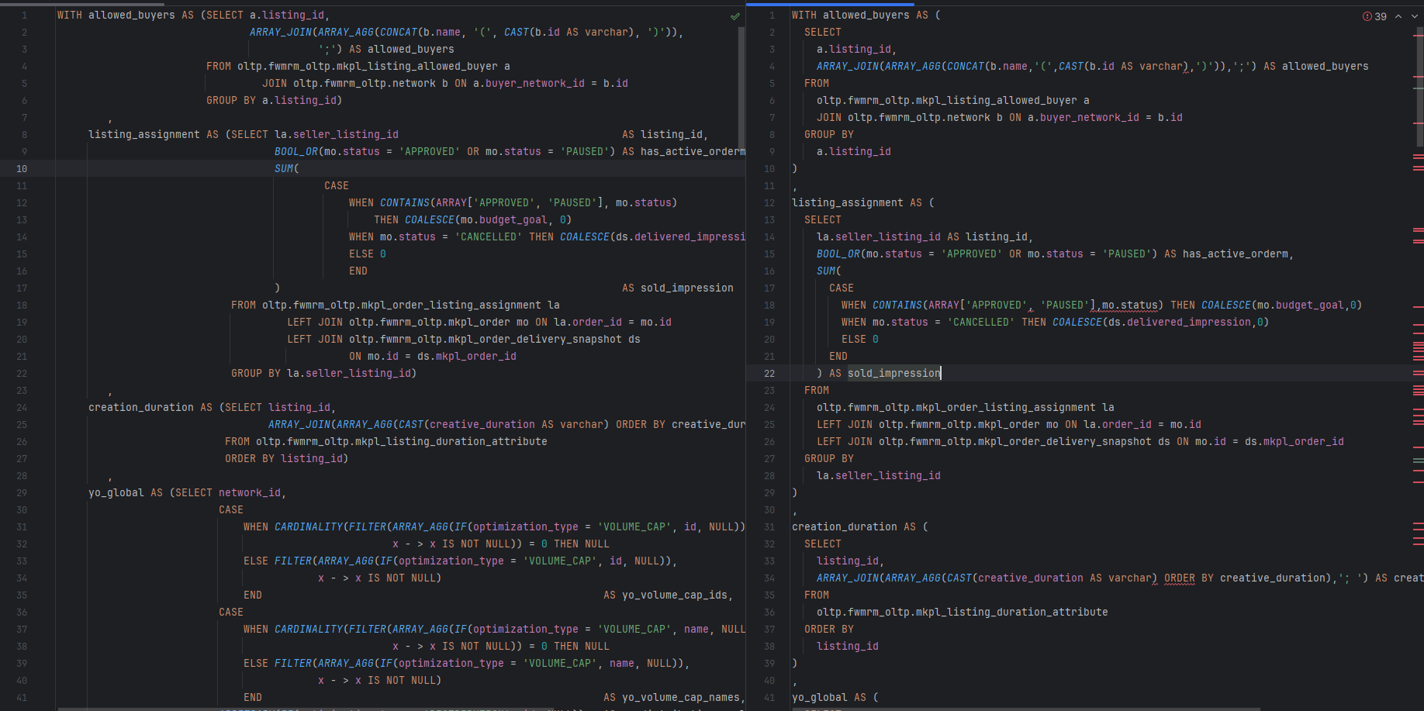
Task: Click 'END' on left editor line 16
Action: pos(358,271)
